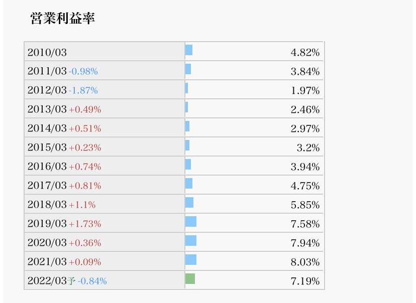
Task: Click the 5.85% value in 2018/03 row
Action: tap(305, 205)
